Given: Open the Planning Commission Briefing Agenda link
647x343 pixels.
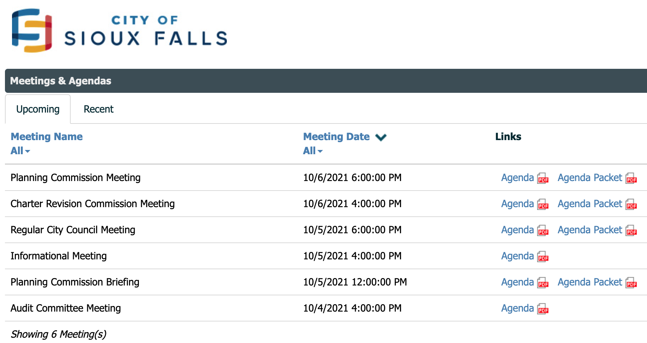Looking at the screenshot, I should pos(517,282).
